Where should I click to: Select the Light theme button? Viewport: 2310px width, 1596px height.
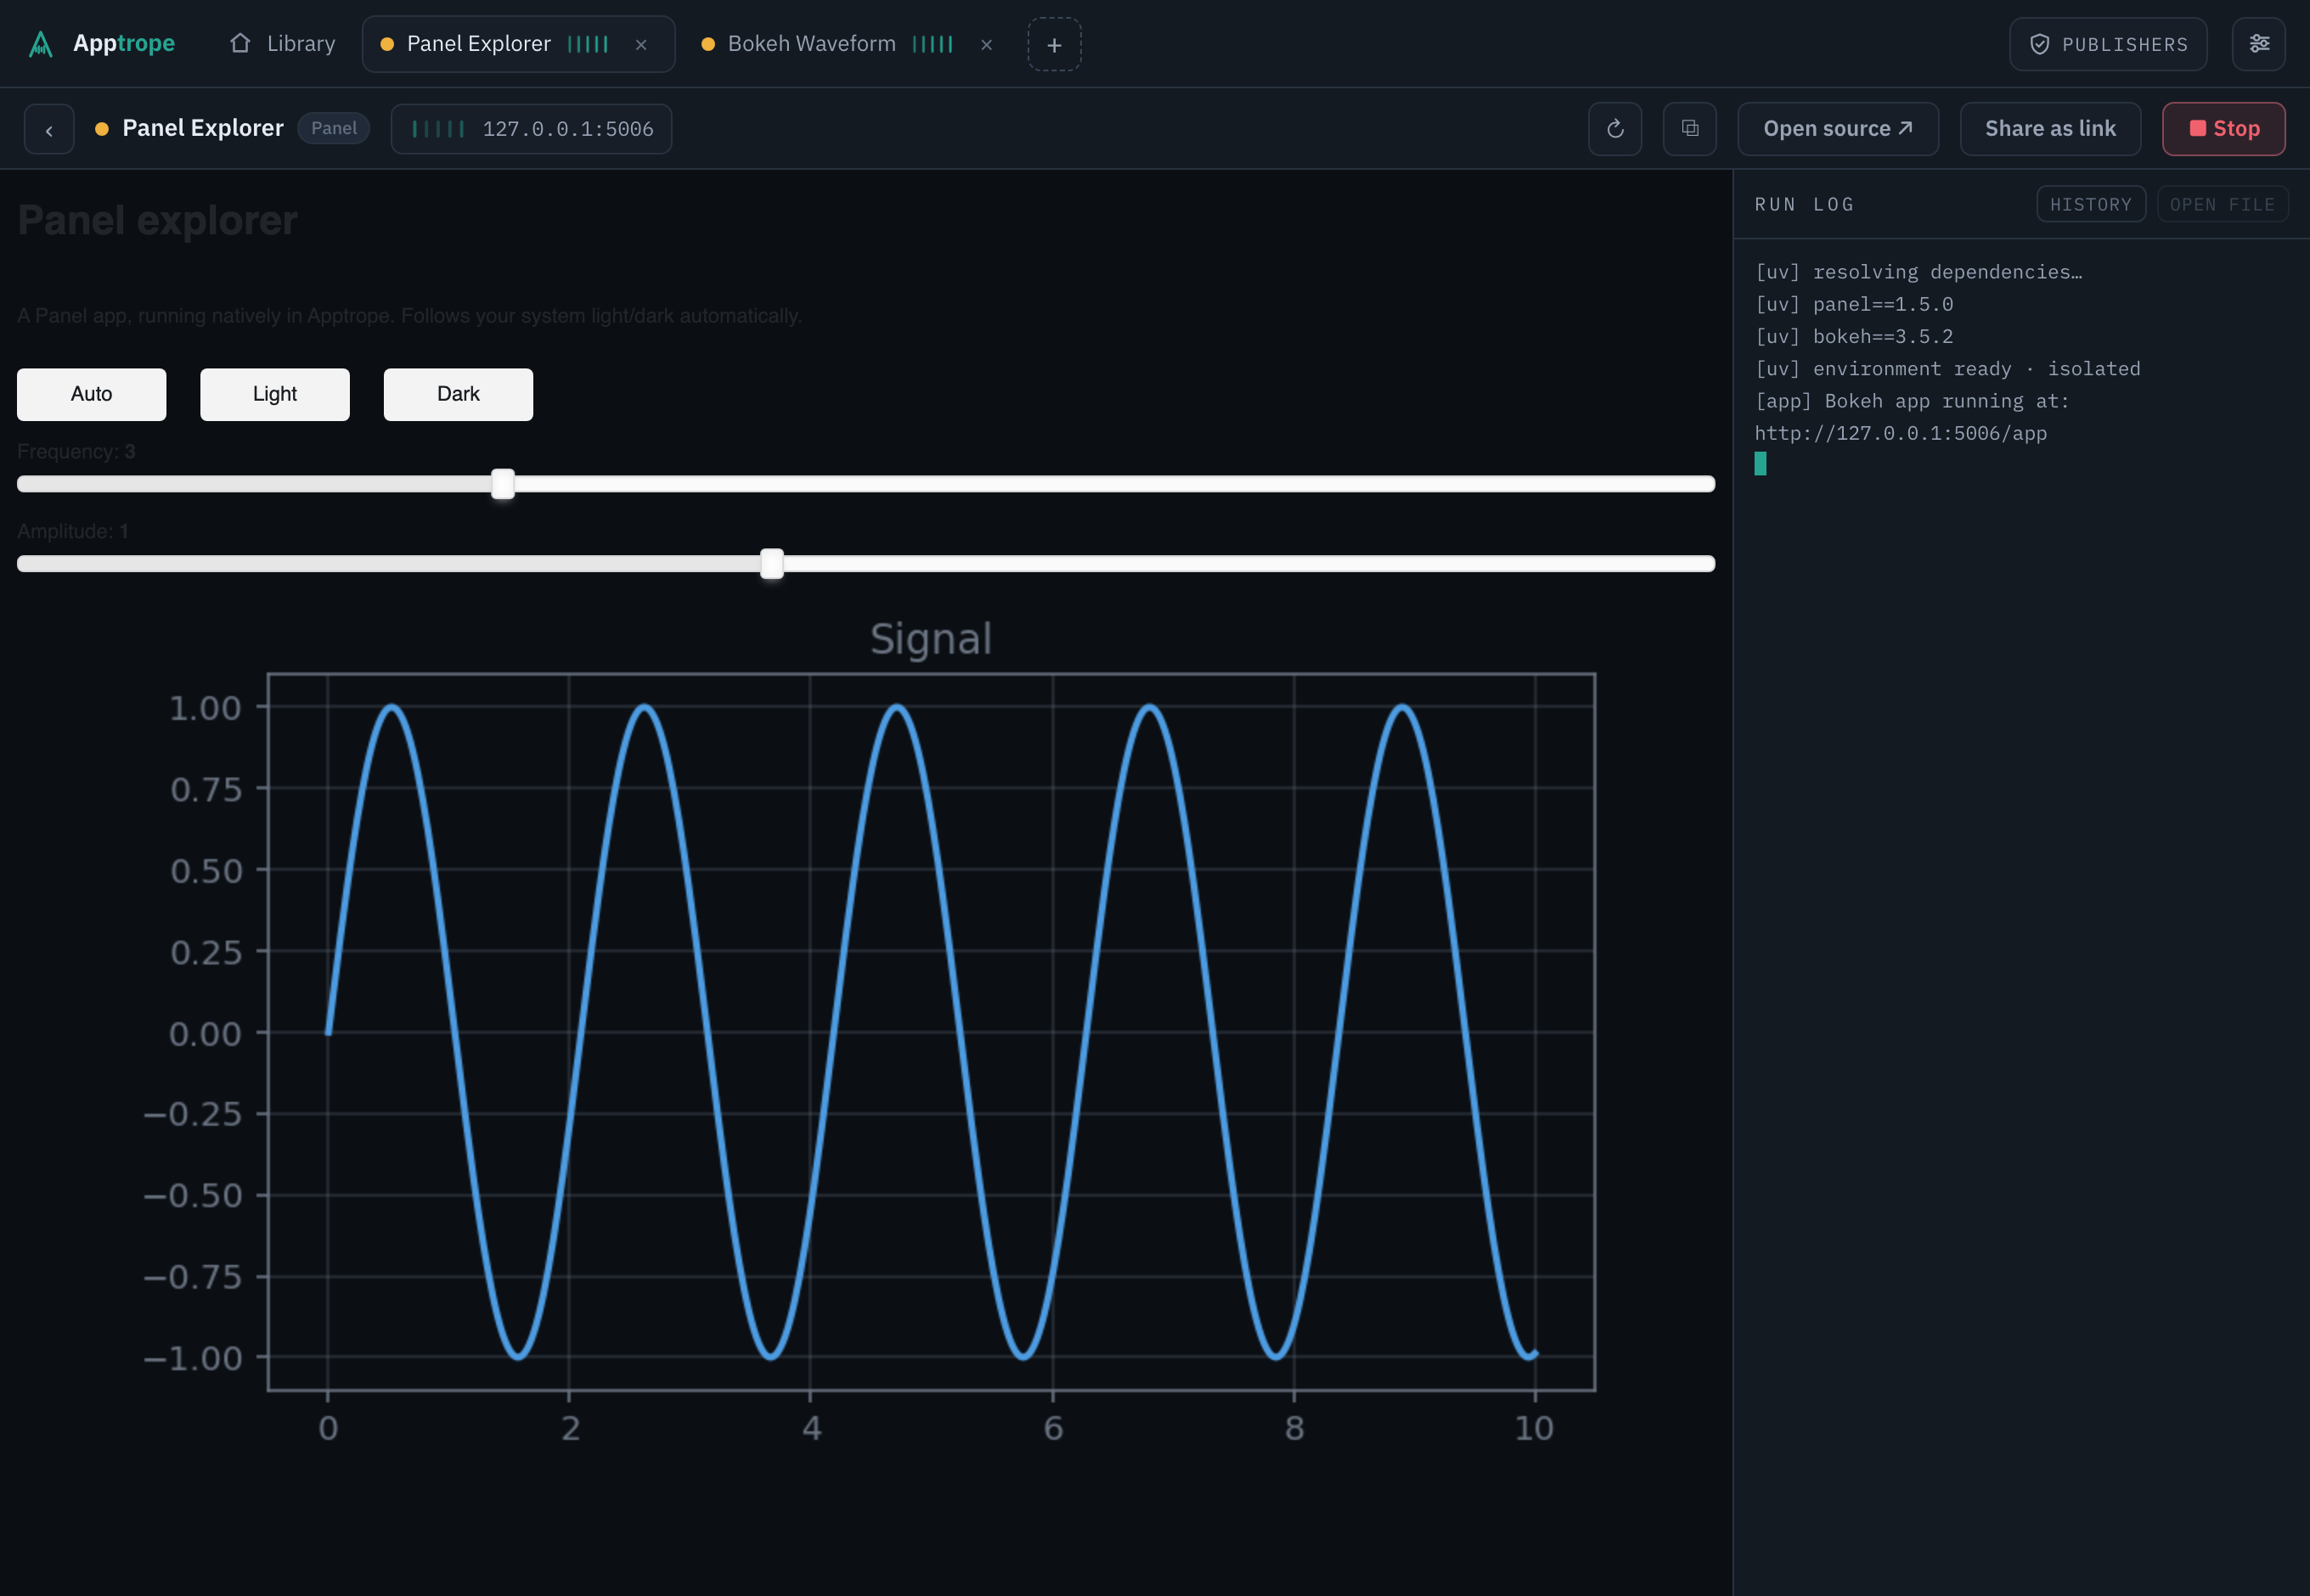[275, 394]
